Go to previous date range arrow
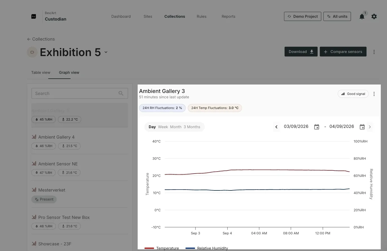The width and height of the screenshot is (387, 251). click(x=276, y=127)
